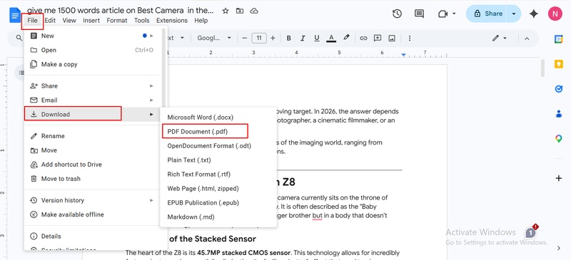This screenshot has height=260, width=571.
Task: Expand the Email submenu
Action: 93,100
